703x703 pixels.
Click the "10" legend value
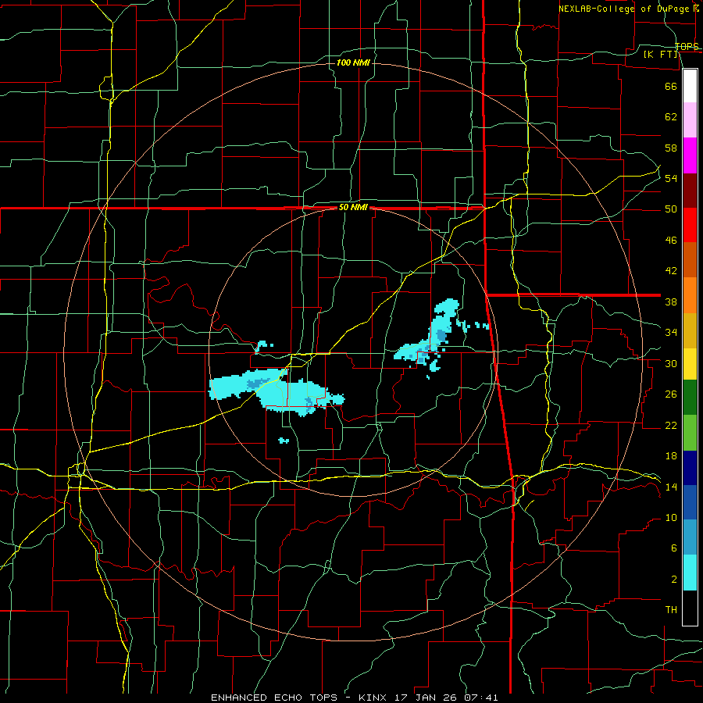click(671, 518)
